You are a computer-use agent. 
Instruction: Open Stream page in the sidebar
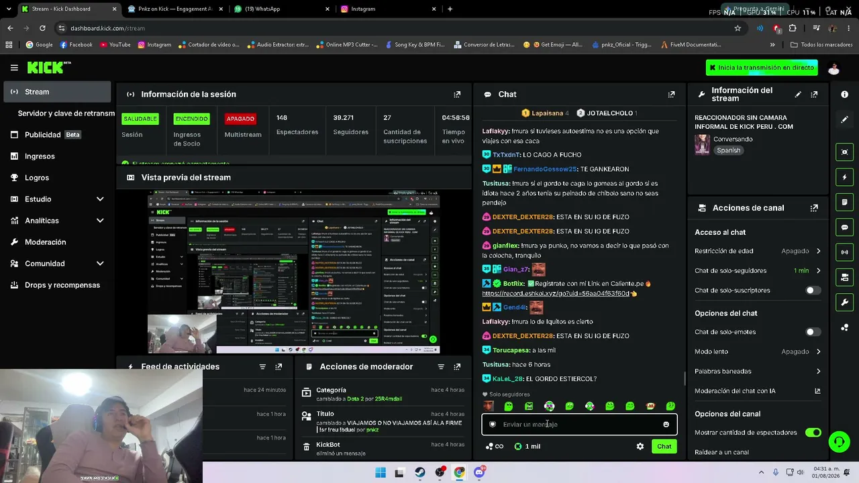(x=57, y=92)
